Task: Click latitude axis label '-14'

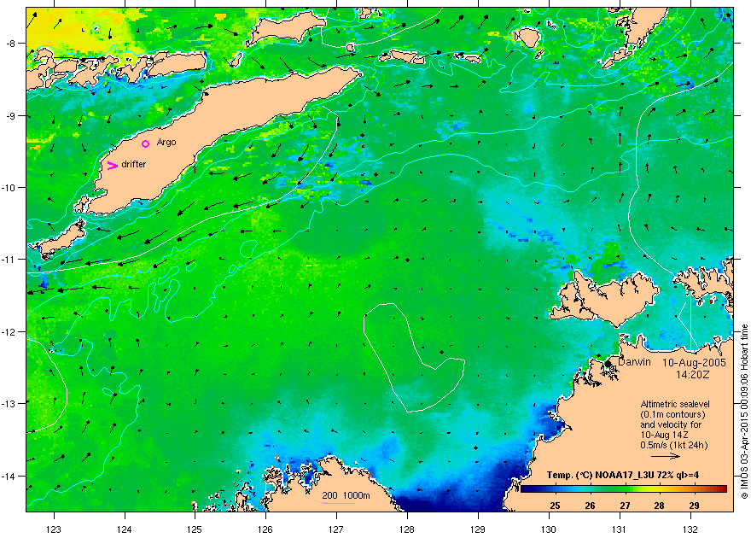Action: [9, 477]
